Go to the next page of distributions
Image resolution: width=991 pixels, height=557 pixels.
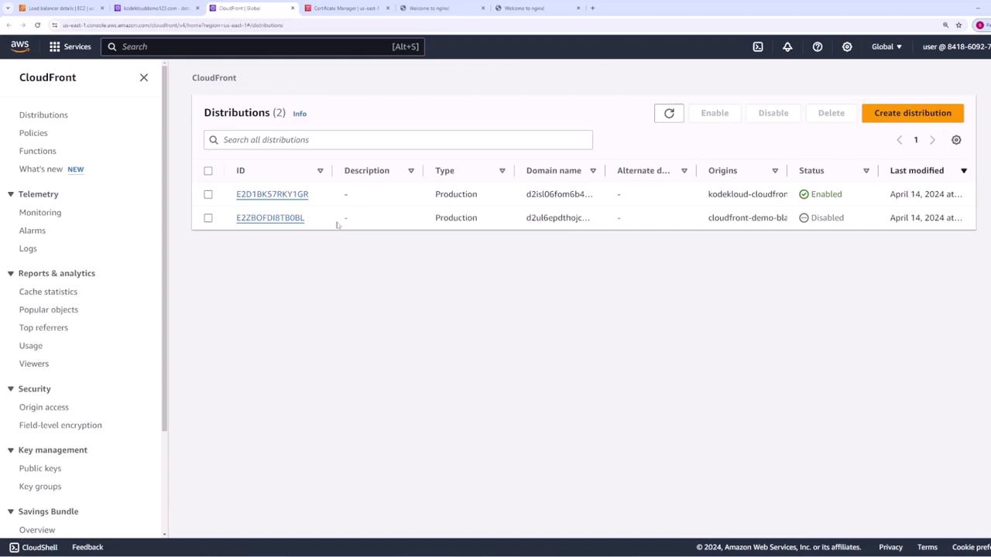[x=932, y=140]
